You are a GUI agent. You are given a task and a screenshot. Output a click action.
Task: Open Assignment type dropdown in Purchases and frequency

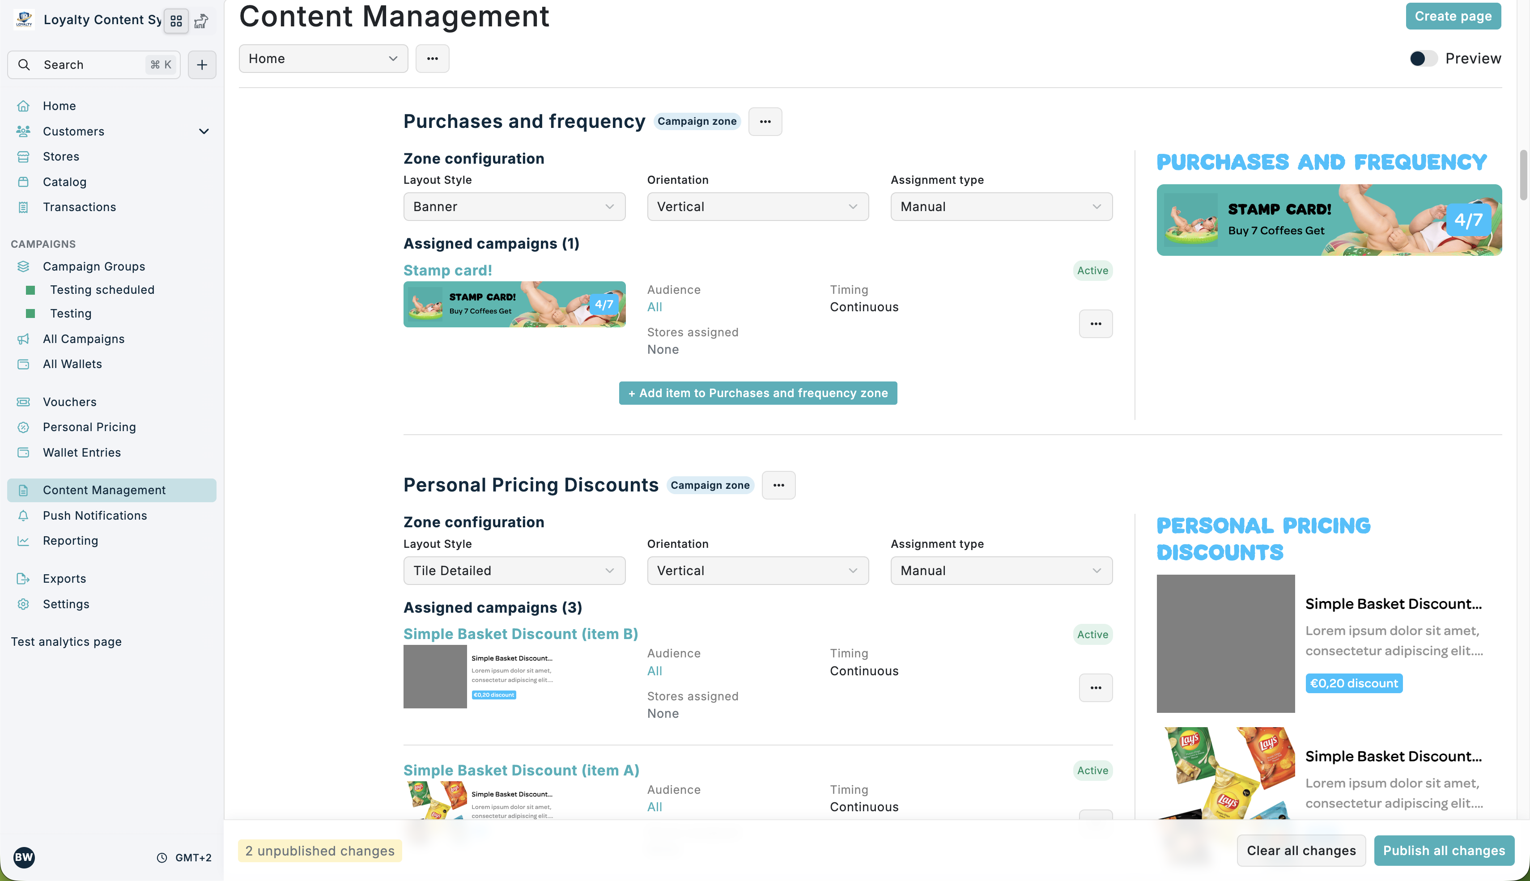point(1002,206)
